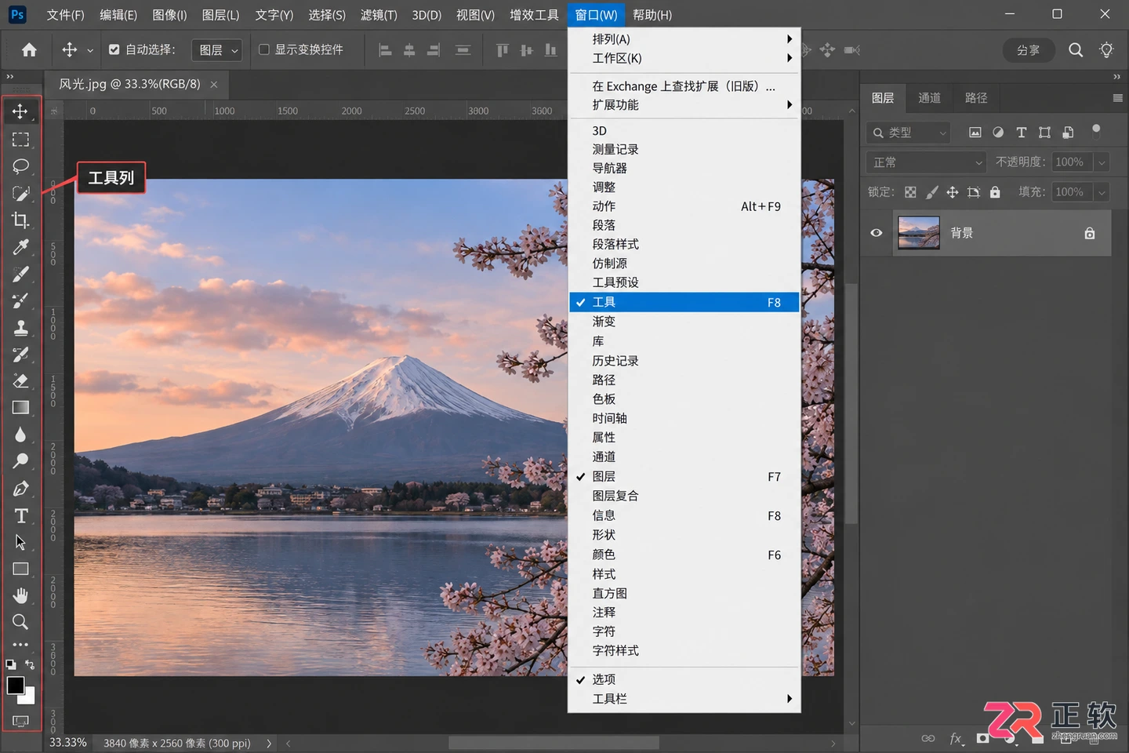Select the Eraser tool
Image resolution: width=1129 pixels, height=753 pixels.
point(20,381)
